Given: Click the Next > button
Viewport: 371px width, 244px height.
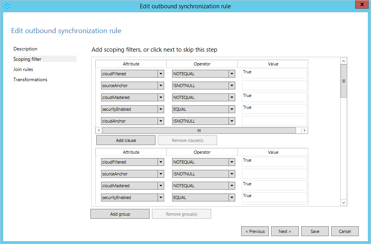Looking at the screenshot, I should coord(285,231).
